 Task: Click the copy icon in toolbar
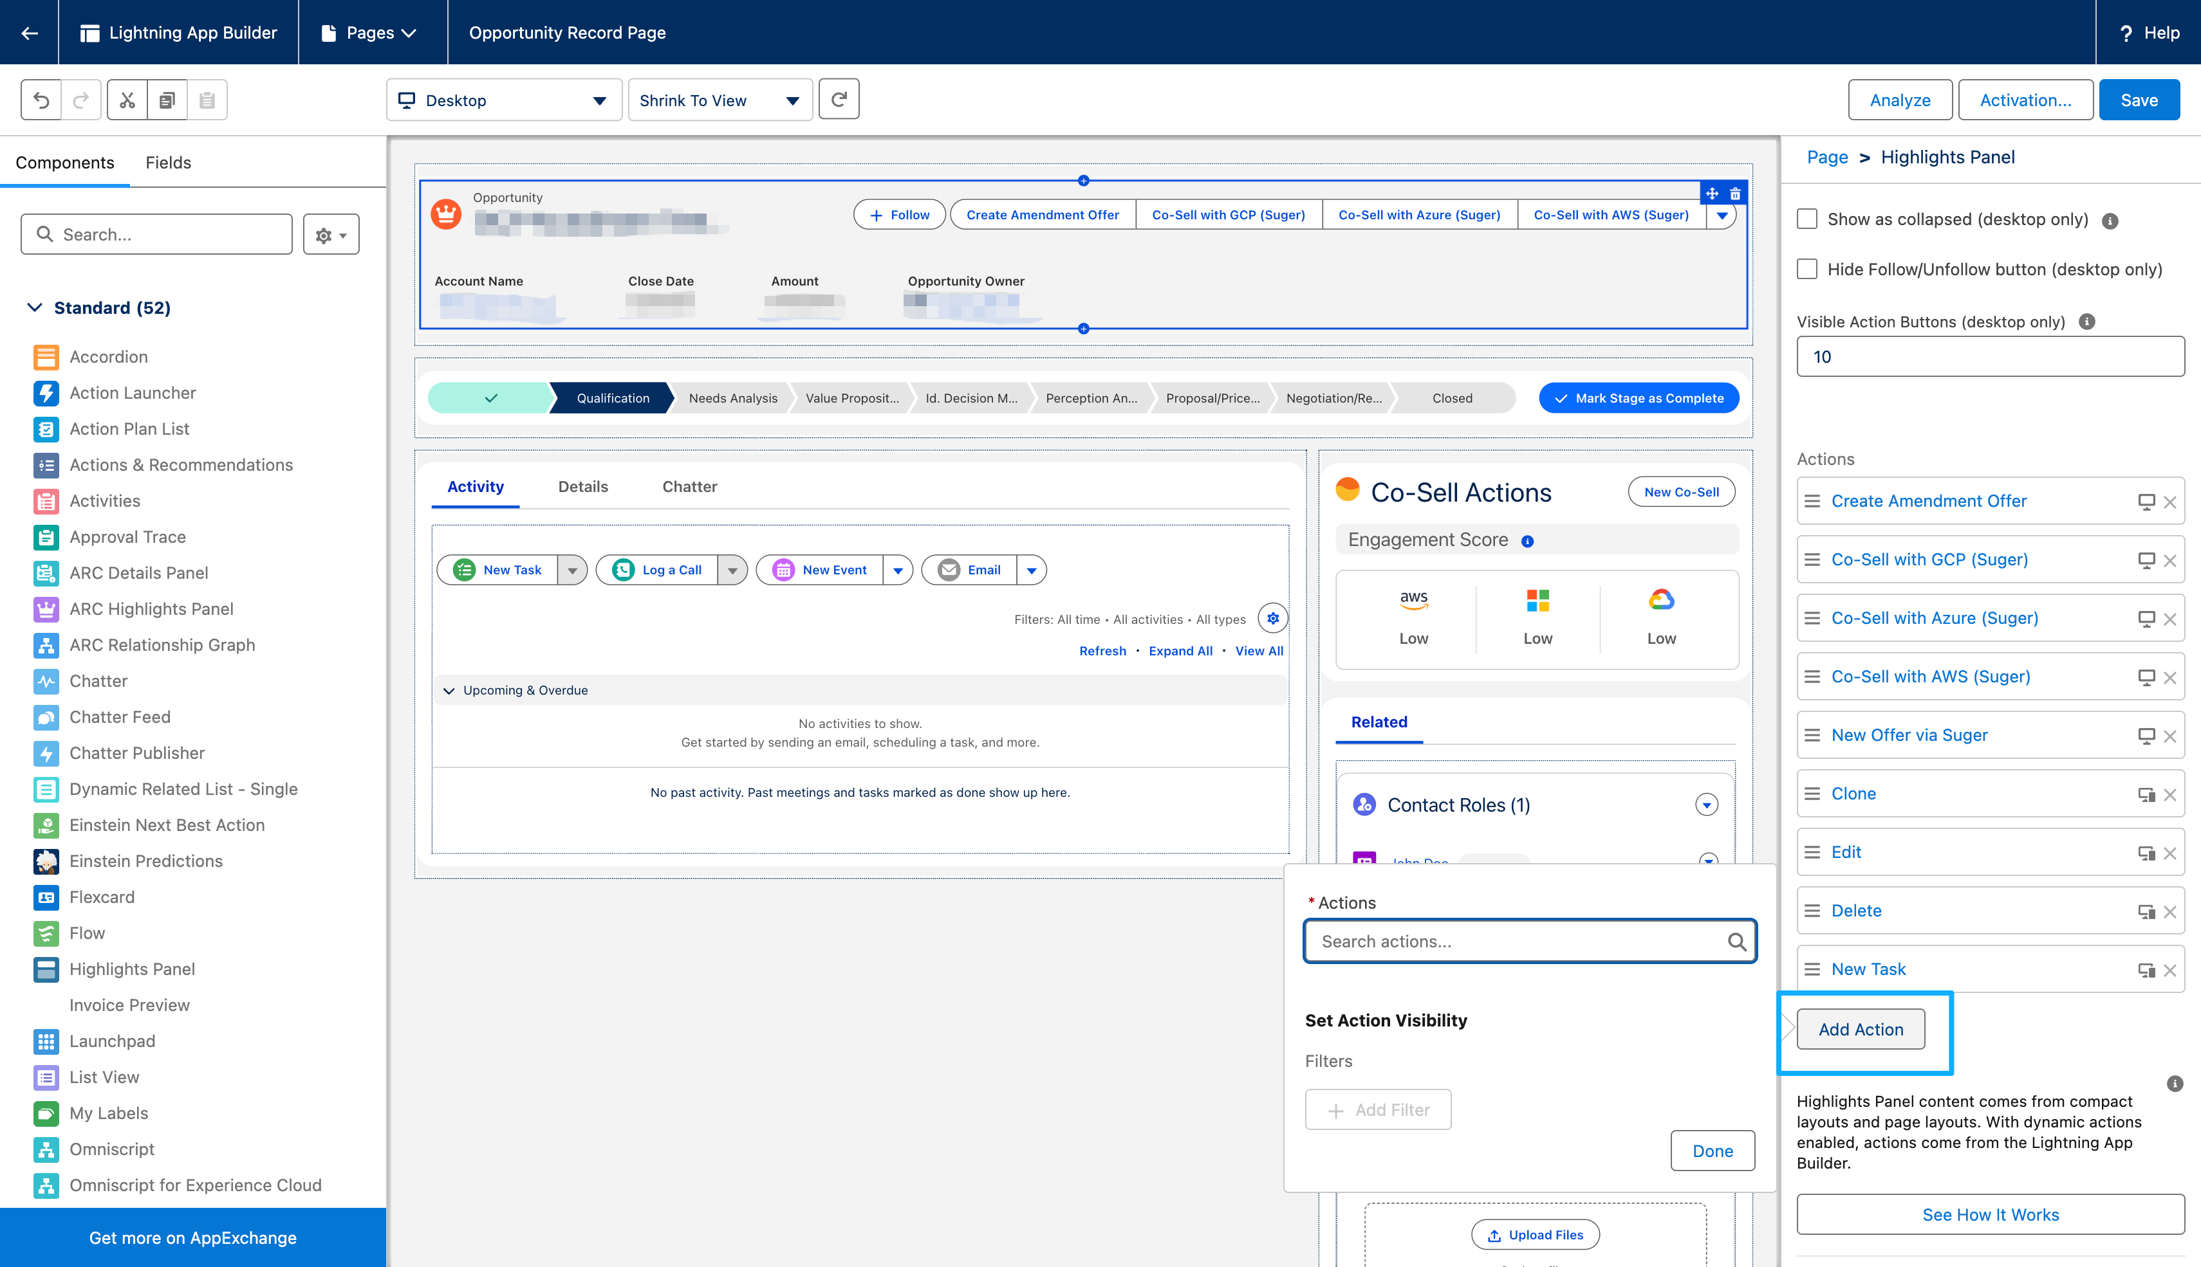[x=167, y=100]
